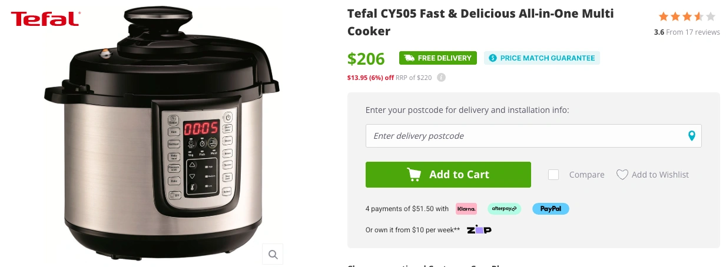The height and width of the screenshot is (267, 726).
Task: Click the truck icon in Free Delivery badge
Action: coord(409,58)
